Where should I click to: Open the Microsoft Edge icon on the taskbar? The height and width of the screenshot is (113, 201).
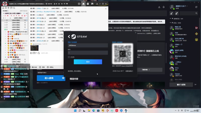[94, 110]
